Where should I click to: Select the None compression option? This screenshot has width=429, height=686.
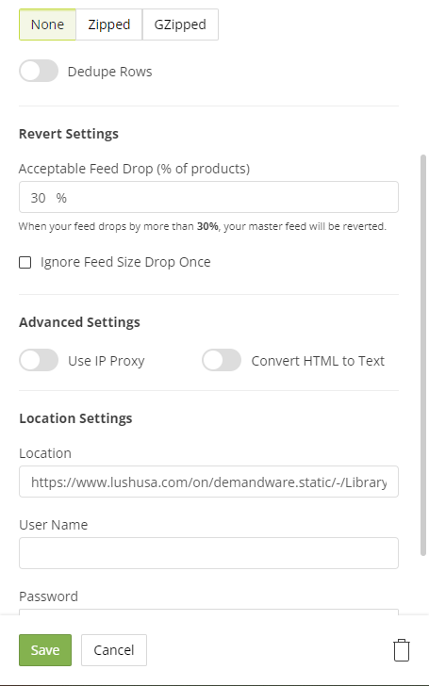click(x=47, y=24)
